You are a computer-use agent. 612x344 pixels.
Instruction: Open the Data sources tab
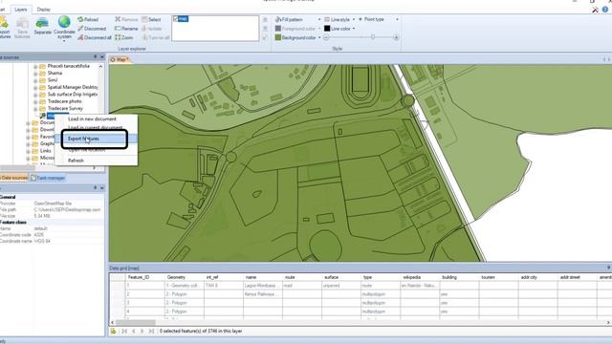point(13,178)
